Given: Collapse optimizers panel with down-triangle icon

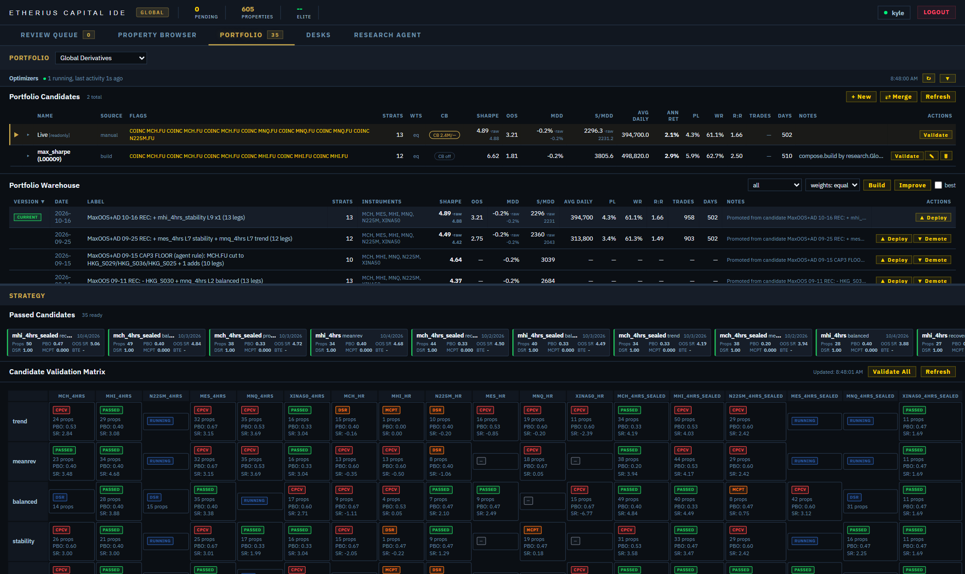Looking at the screenshot, I should [x=948, y=79].
